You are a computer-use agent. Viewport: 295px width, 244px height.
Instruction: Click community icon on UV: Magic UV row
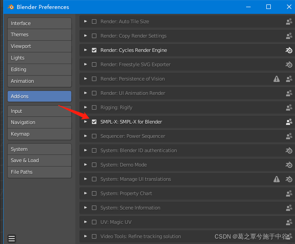(x=289, y=222)
